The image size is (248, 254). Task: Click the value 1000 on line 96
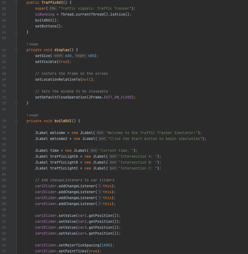pos(106,245)
